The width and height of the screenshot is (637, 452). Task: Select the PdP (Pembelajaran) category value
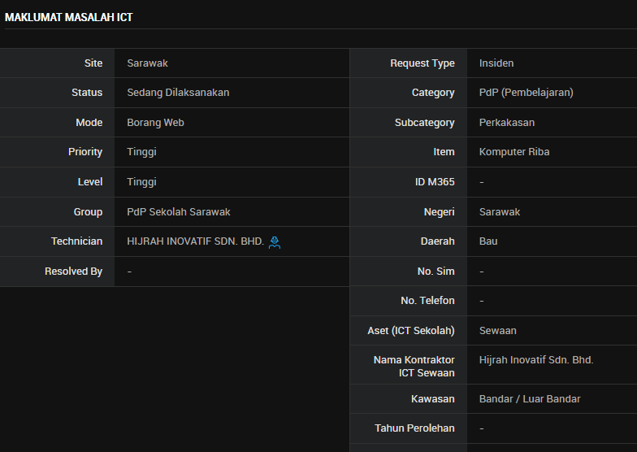pyautogui.click(x=526, y=93)
